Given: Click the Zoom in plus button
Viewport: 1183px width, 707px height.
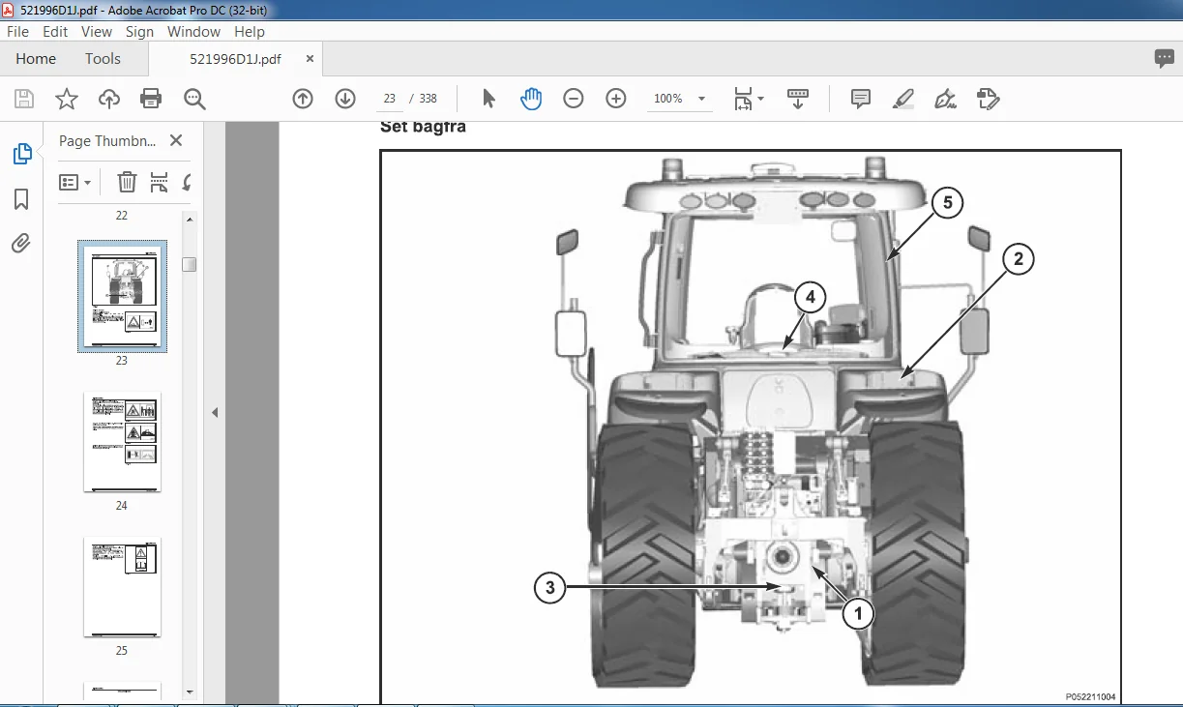Looking at the screenshot, I should pos(616,99).
